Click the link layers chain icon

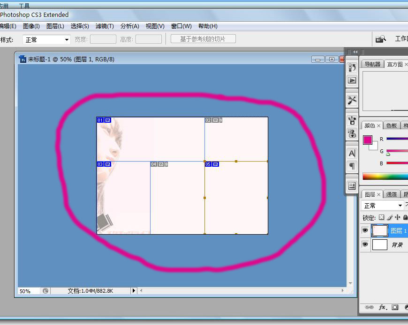point(369,307)
